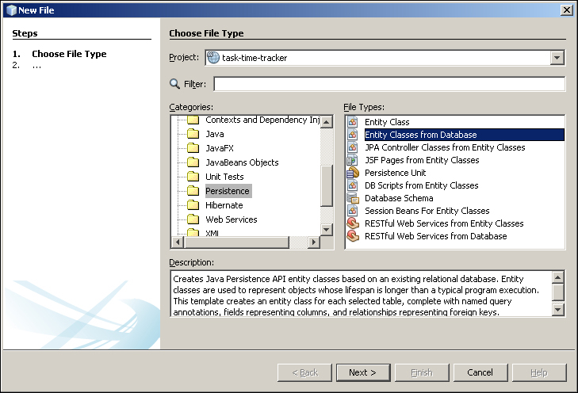Click the Description box scroll-down arrow
578x393 pixels.
click(558, 310)
